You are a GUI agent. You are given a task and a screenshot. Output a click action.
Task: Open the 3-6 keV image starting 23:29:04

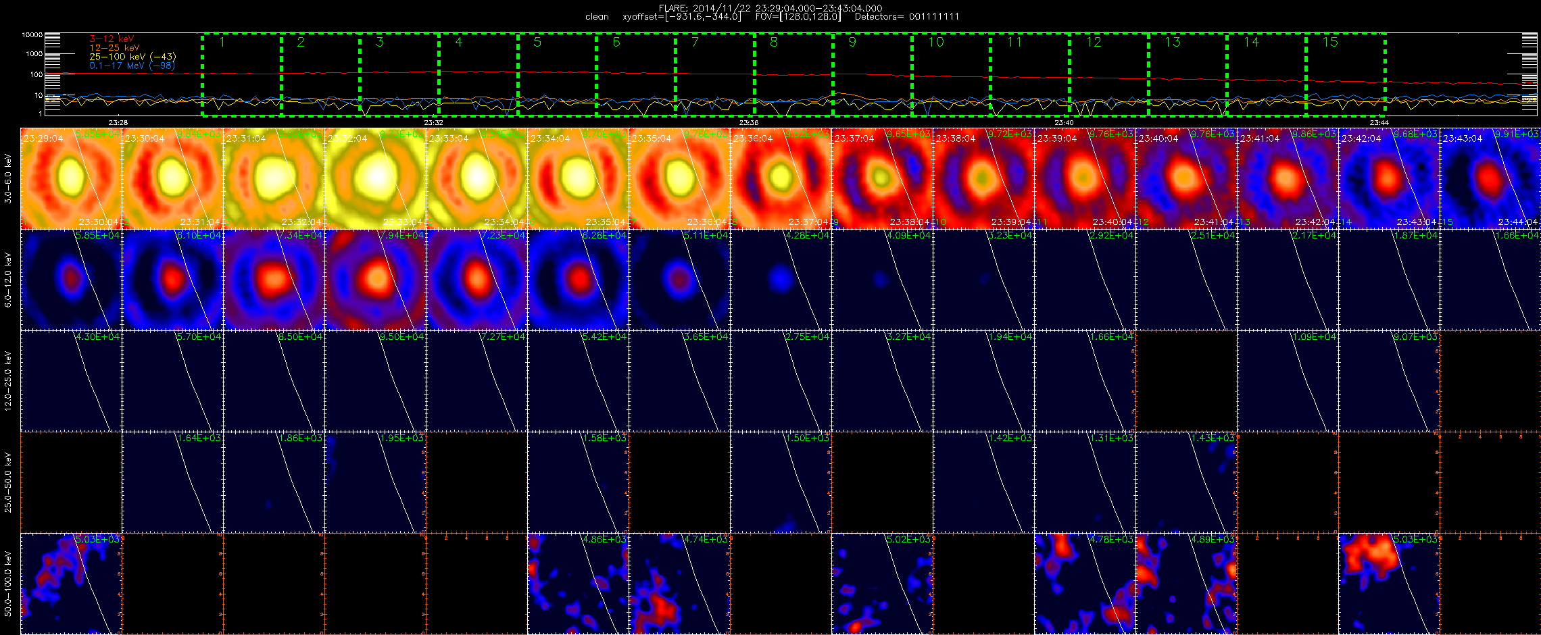(71, 178)
